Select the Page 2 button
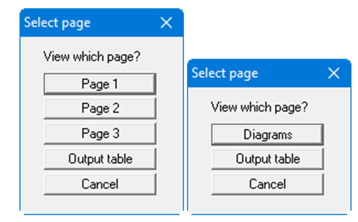 coord(100,108)
